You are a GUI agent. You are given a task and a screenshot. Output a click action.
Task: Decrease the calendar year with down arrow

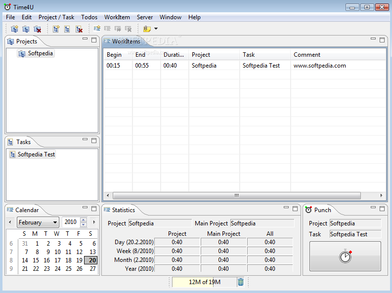[84, 224]
